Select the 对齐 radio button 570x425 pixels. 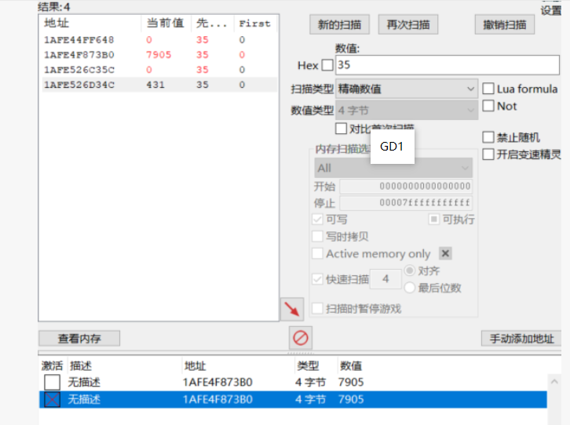pyautogui.click(x=409, y=271)
